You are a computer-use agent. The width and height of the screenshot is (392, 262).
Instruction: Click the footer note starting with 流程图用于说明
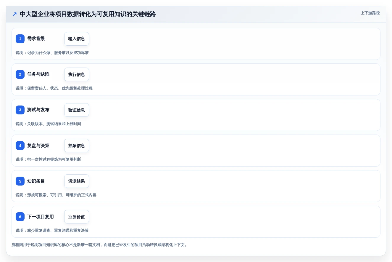point(99,245)
